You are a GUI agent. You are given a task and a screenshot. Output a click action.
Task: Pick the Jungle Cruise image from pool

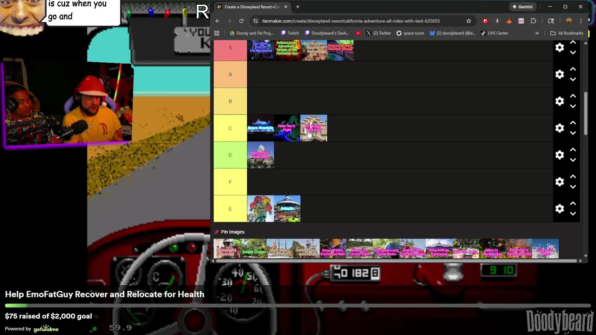point(253,248)
